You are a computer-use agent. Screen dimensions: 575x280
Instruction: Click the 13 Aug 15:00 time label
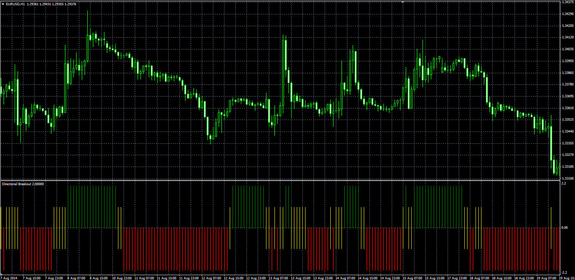[x=301, y=278]
